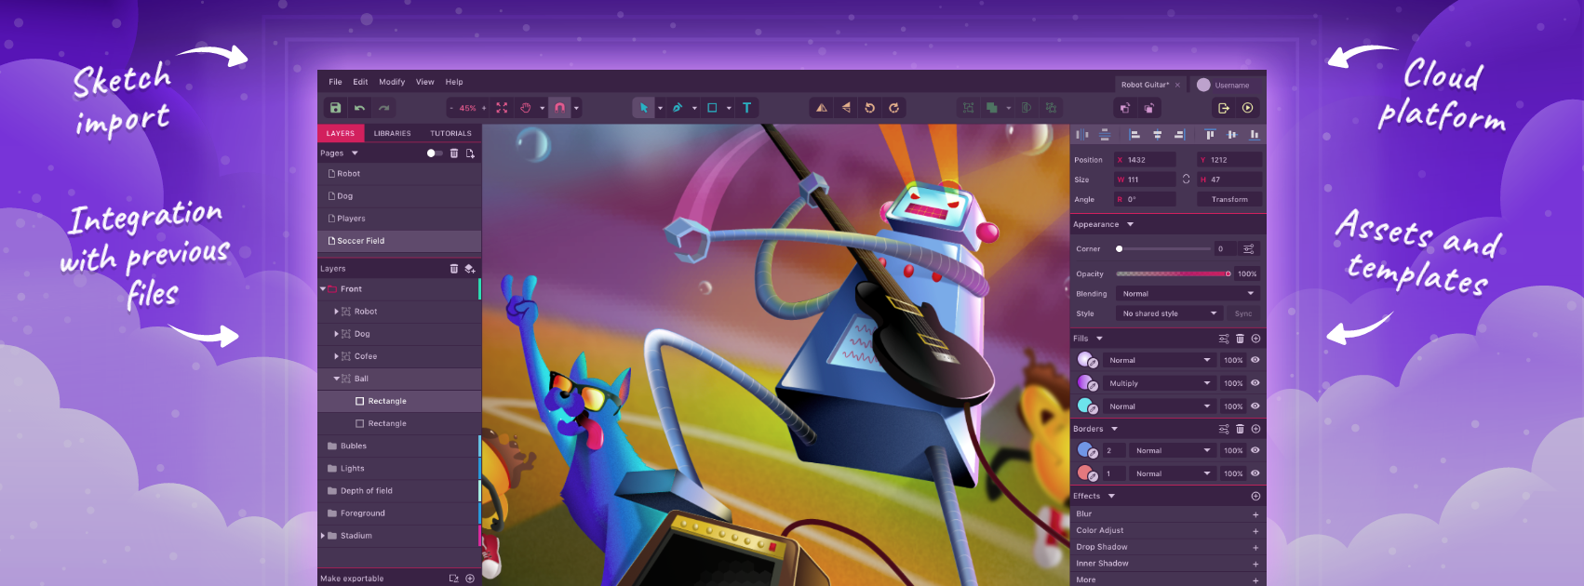The image size is (1584, 586).
Task: Add a new page
Action: click(x=470, y=153)
